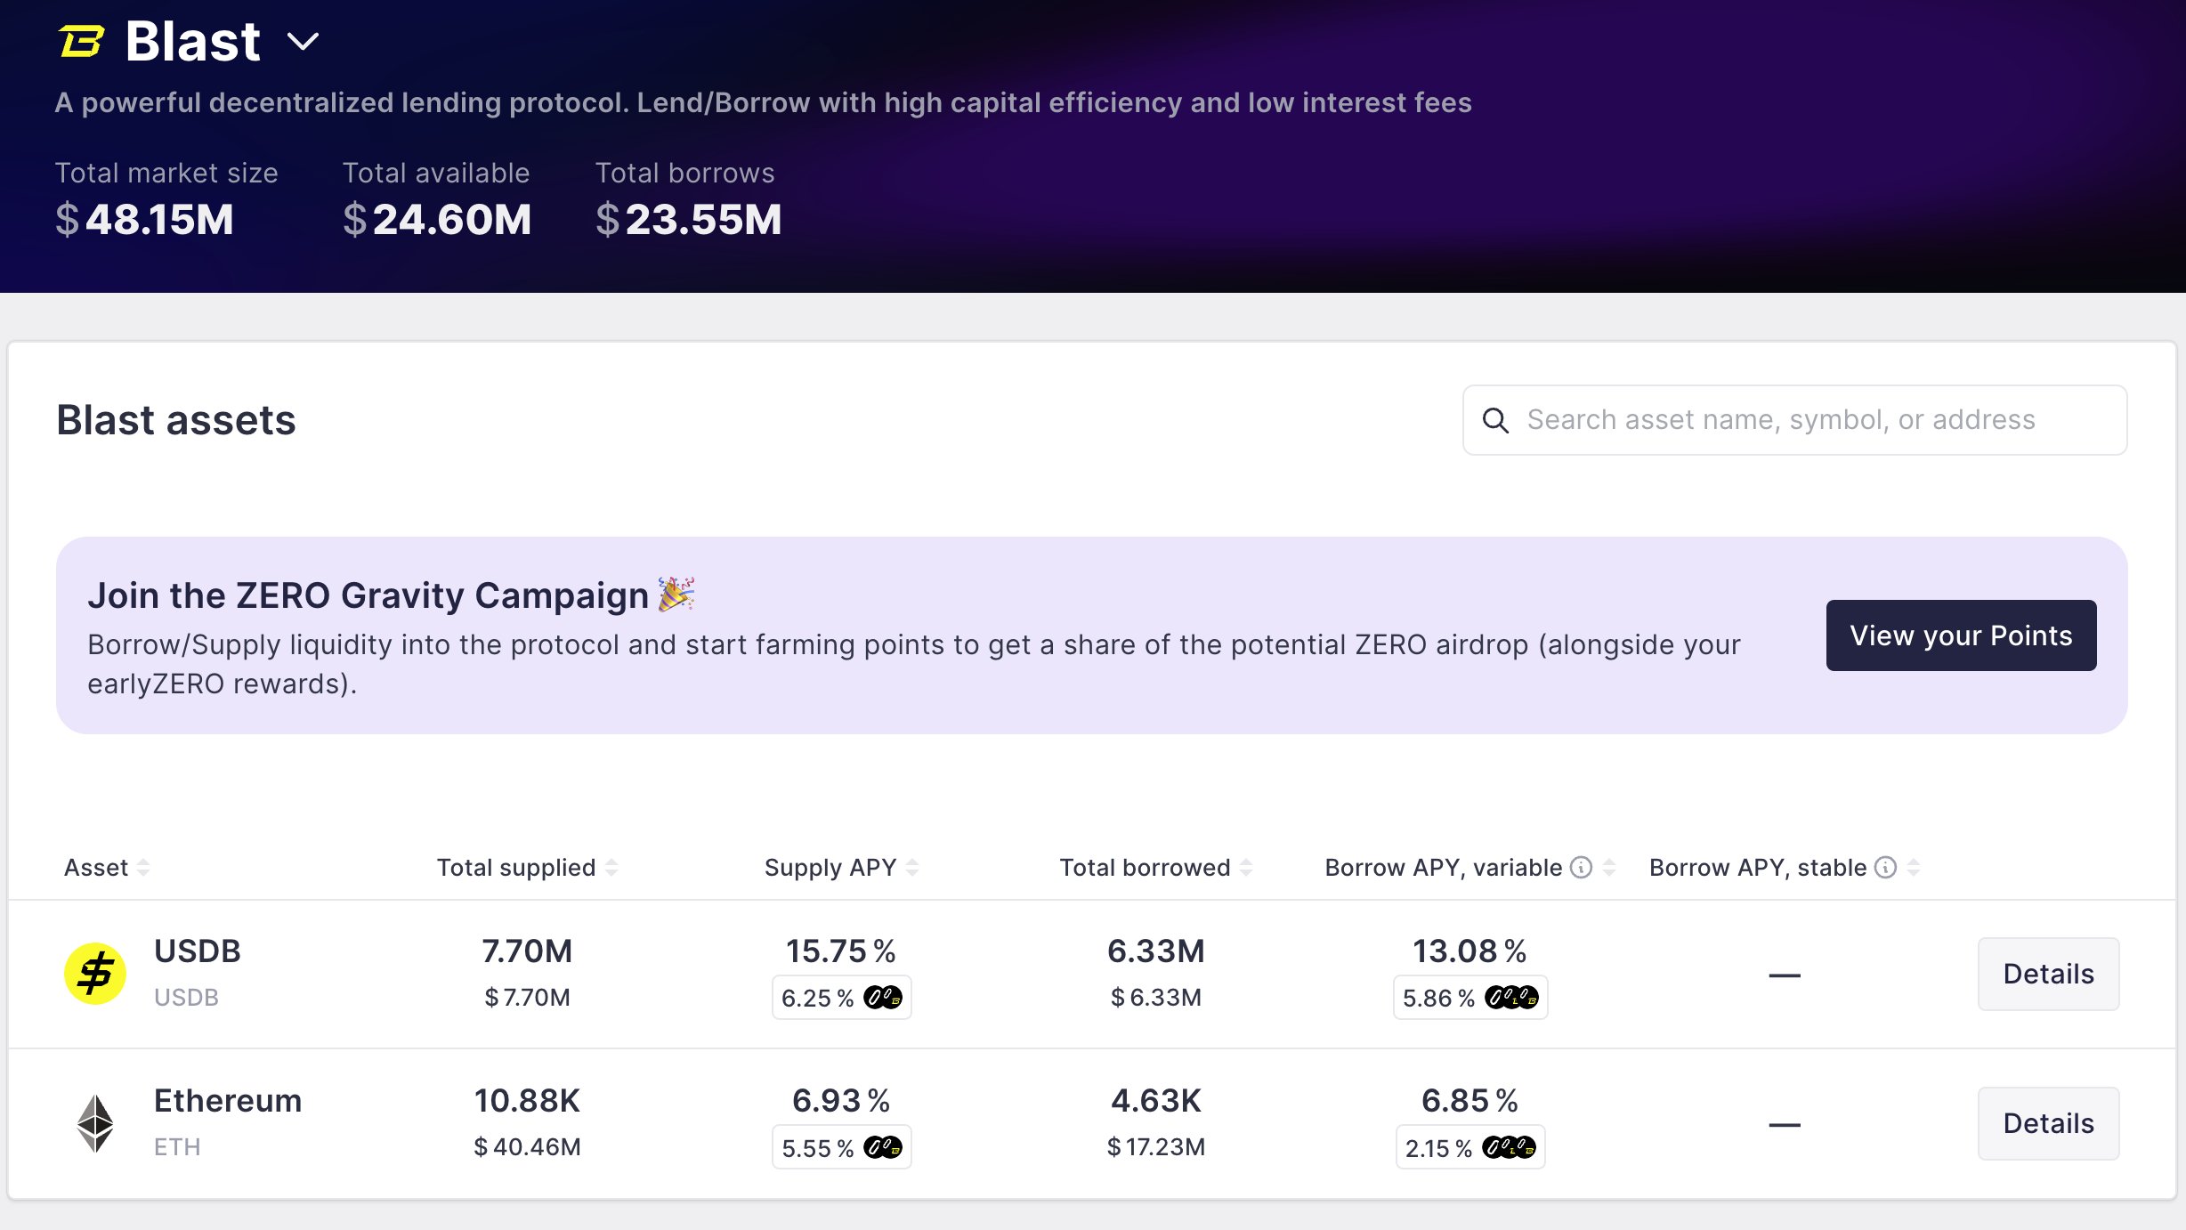The height and width of the screenshot is (1230, 2186).
Task: Click Ethereum supplied value $40.46M
Action: pyautogui.click(x=527, y=1146)
